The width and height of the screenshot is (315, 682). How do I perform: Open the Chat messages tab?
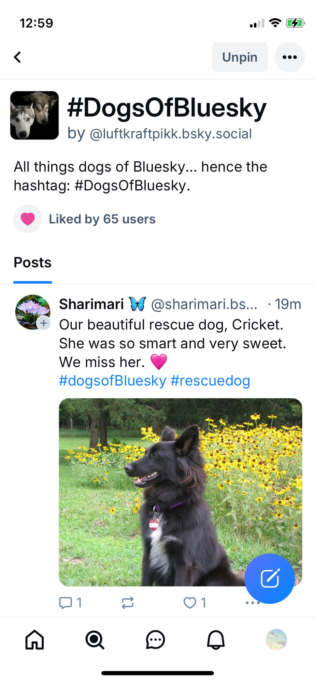[x=155, y=640]
